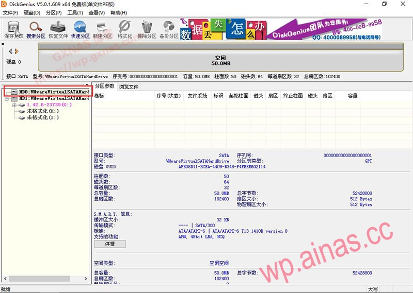Open the 搜索分区 search partition tool
The width and height of the screenshot is (413, 293).
(x=36, y=29)
